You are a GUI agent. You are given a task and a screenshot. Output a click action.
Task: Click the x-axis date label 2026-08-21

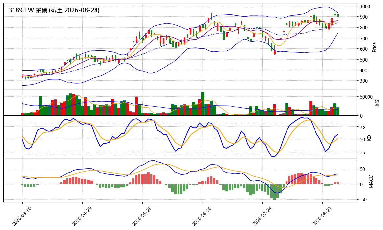click(x=322, y=216)
